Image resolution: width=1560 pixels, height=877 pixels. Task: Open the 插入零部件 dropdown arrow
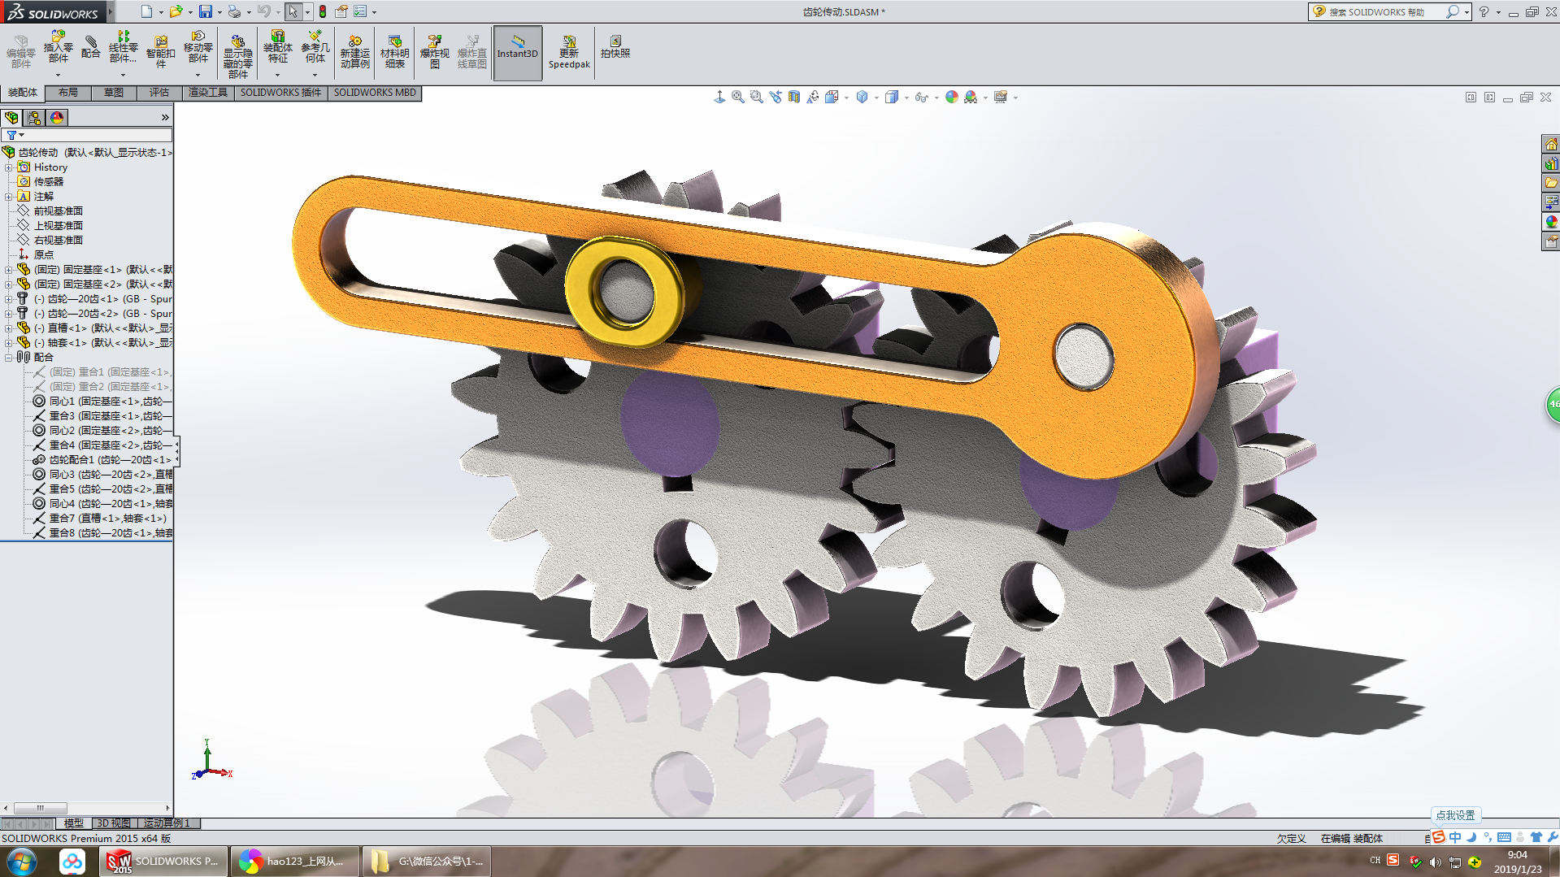(58, 75)
